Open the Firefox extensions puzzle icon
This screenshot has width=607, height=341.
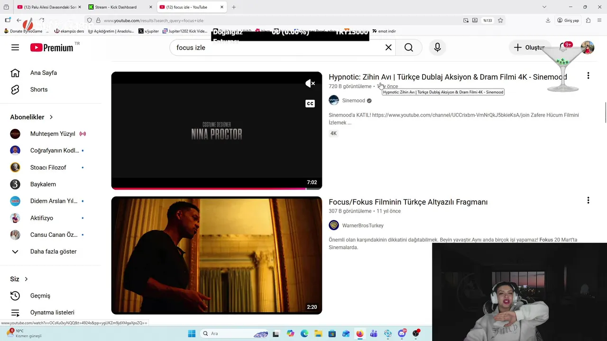(x=588, y=20)
